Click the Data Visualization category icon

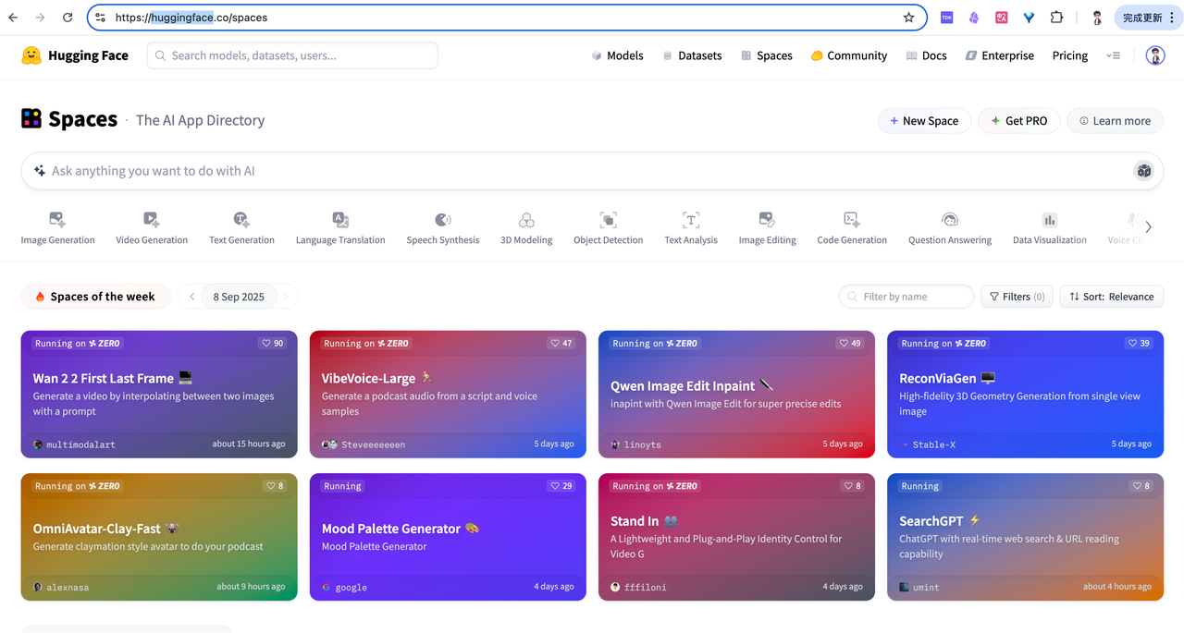point(1050,220)
